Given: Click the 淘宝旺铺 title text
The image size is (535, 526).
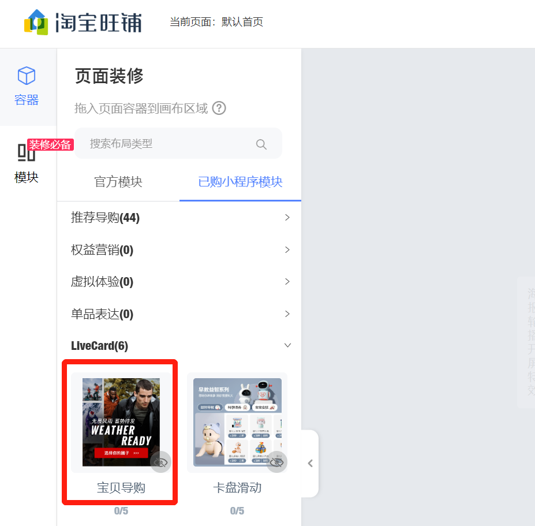Looking at the screenshot, I should tap(99, 23).
